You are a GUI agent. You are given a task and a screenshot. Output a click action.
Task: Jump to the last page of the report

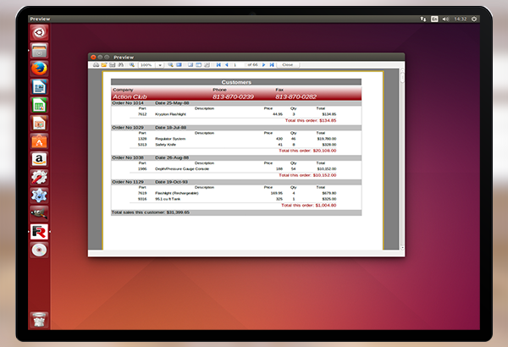click(x=273, y=64)
